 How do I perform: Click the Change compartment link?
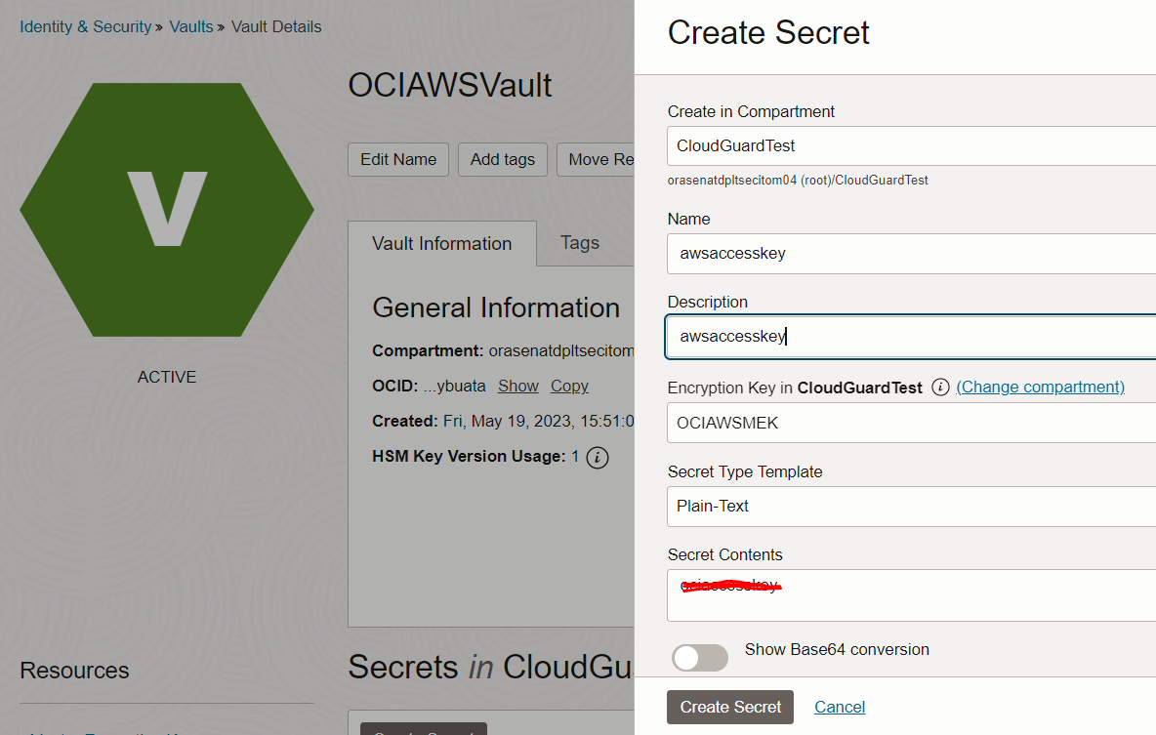point(1040,387)
